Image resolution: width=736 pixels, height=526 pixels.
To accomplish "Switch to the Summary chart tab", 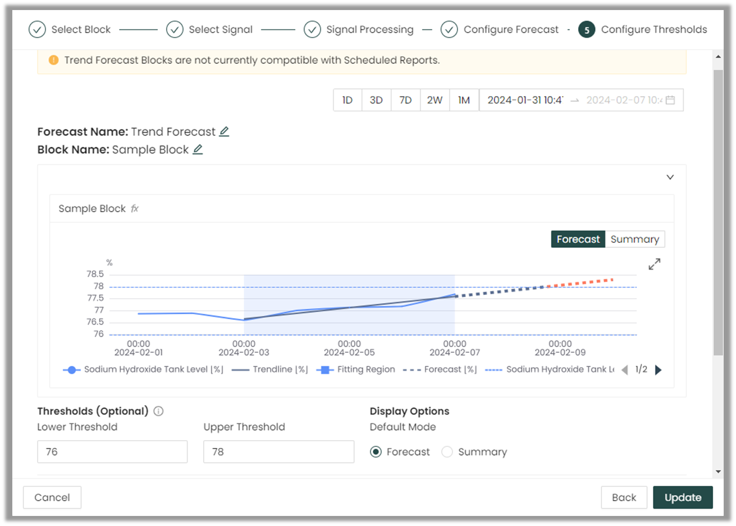I will tap(634, 239).
